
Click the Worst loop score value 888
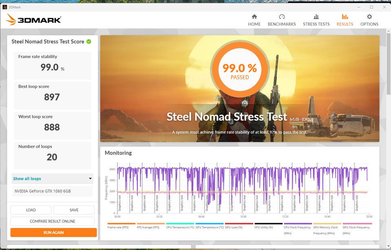point(52,127)
